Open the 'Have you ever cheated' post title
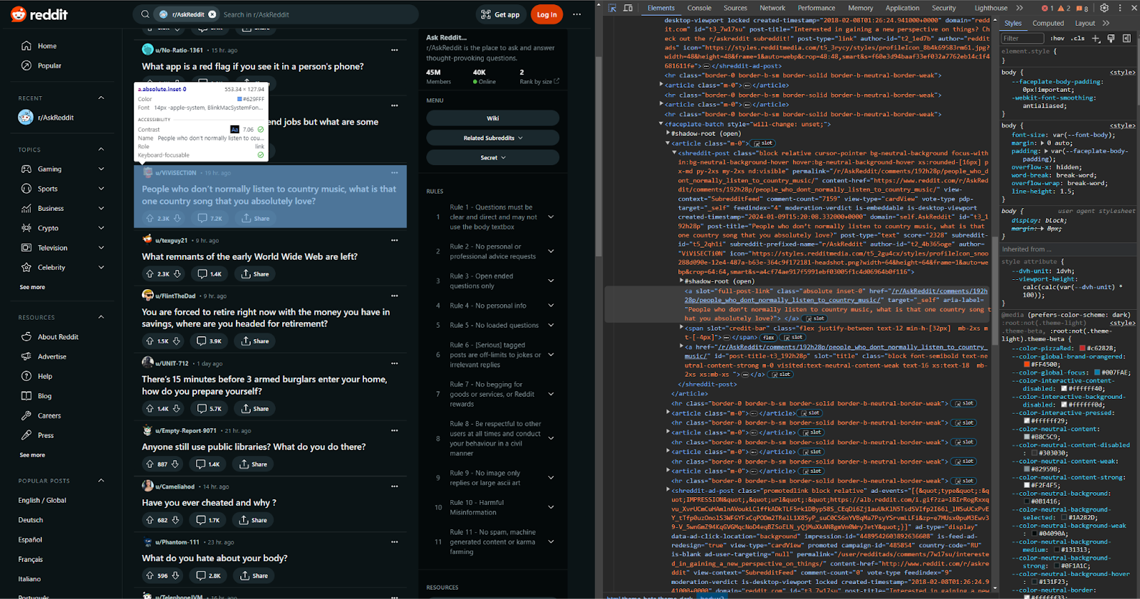1140x599 pixels. pos(209,503)
